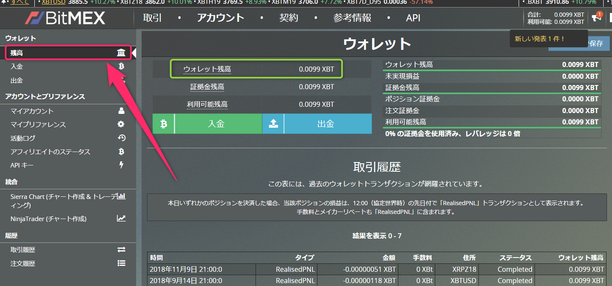Click the bitcoin icon next to 入金 in sidebar
Screen dimensions: 612x286
[121, 66]
